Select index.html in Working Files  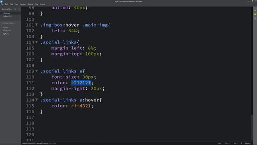click(x=7, y=16)
